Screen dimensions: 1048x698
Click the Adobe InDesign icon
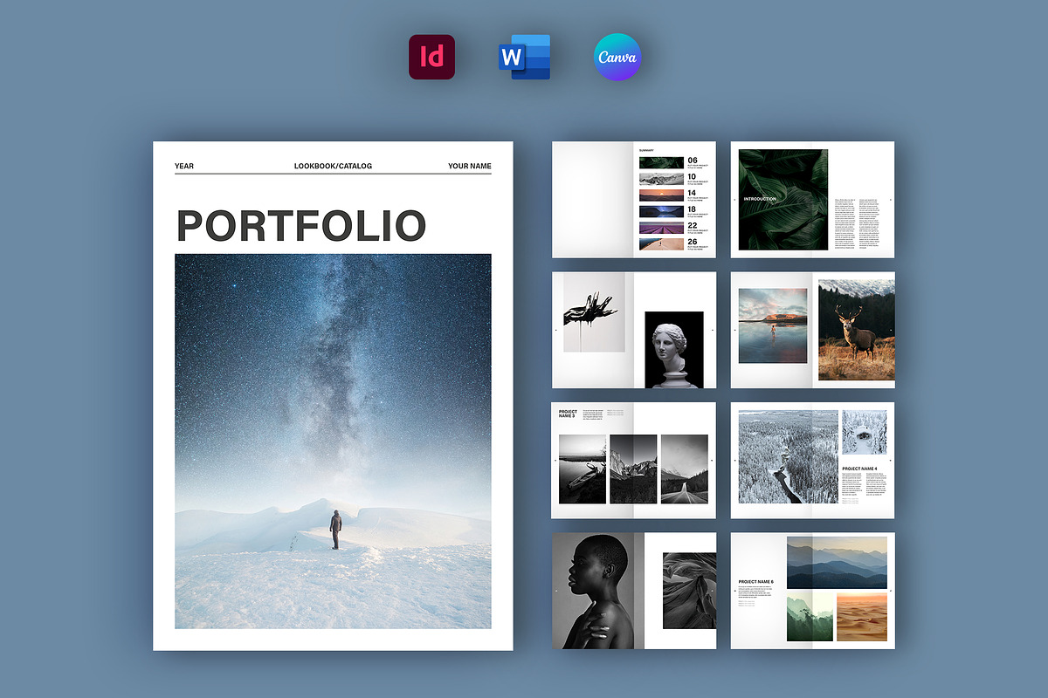click(x=431, y=57)
